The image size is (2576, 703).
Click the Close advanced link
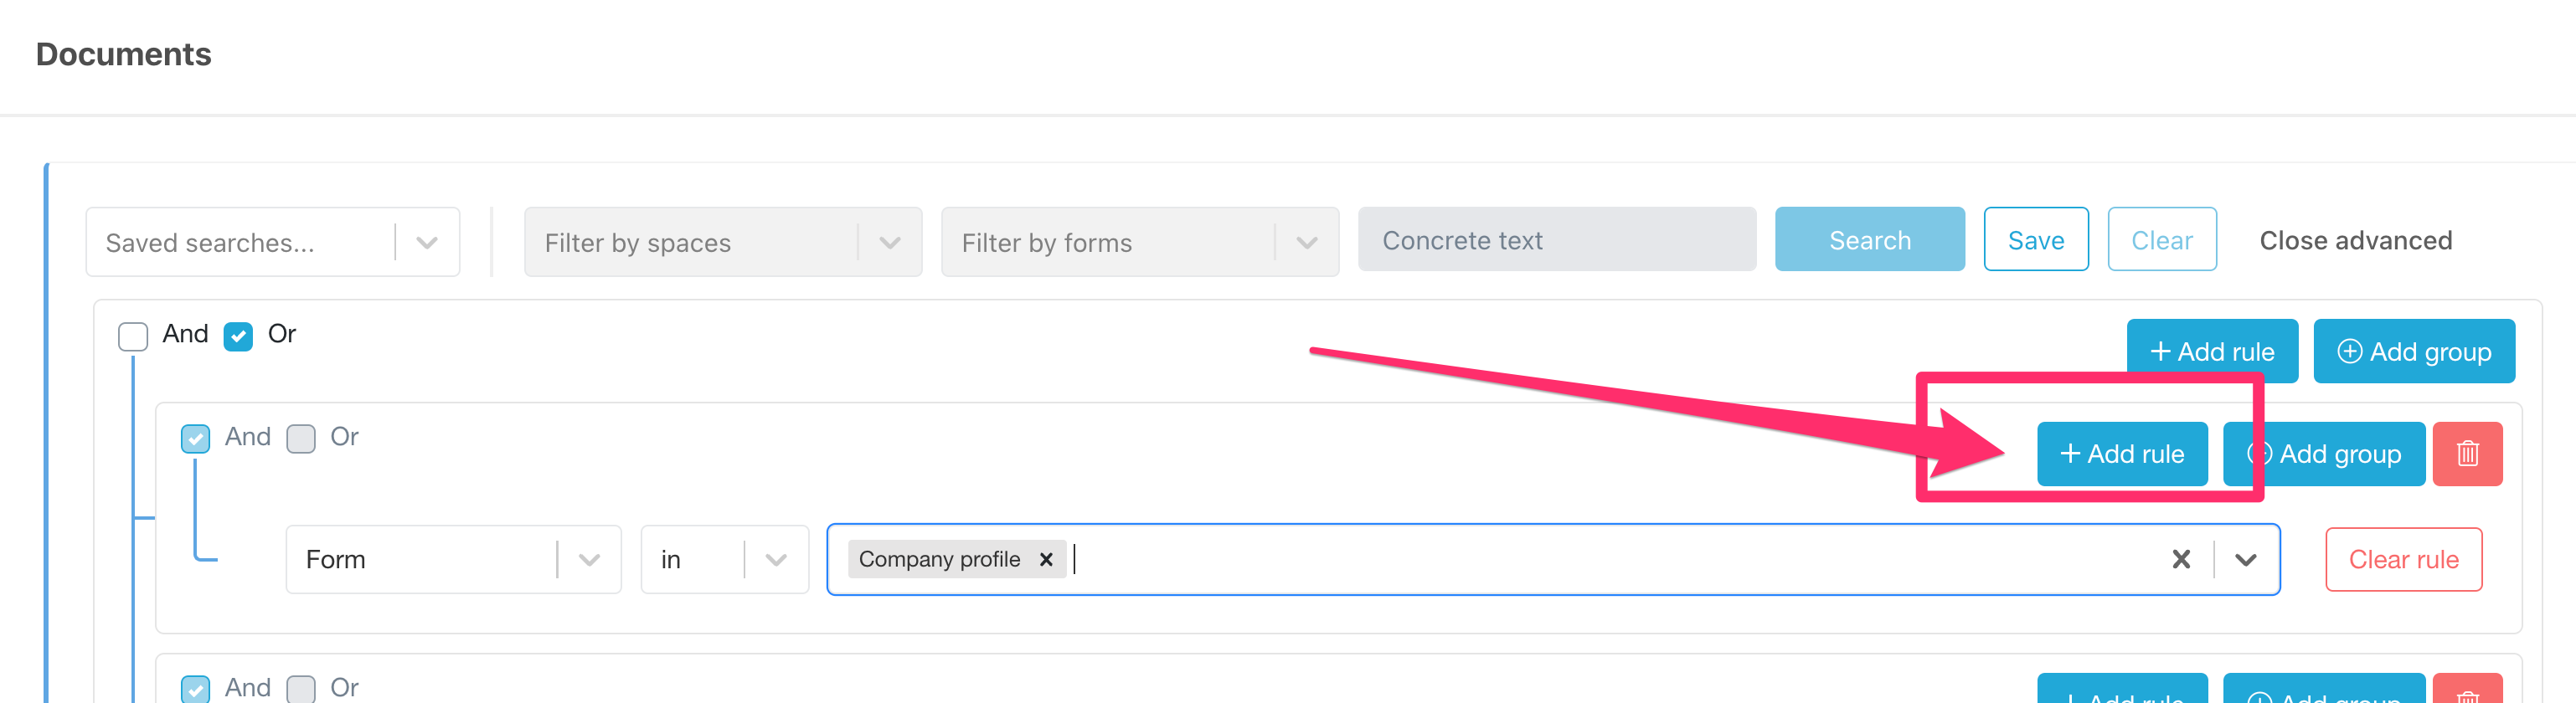[x=2355, y=240]
